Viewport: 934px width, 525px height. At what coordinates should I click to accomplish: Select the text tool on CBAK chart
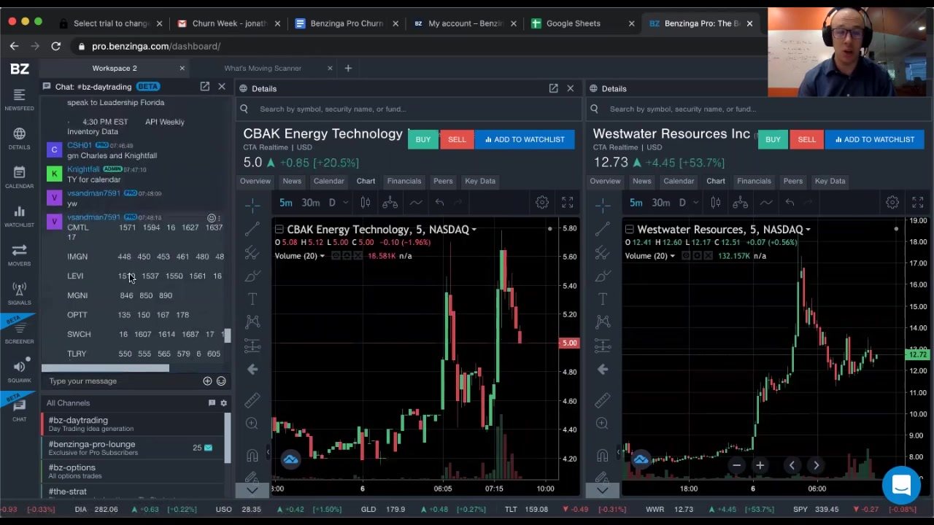tap(252, 299)
